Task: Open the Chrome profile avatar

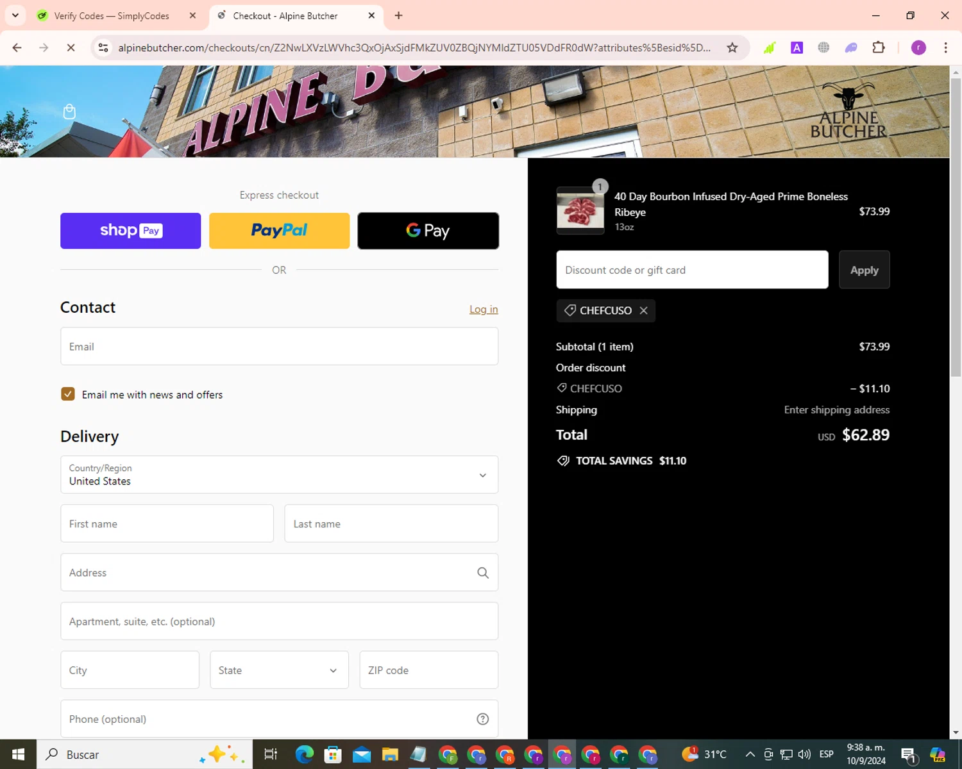Action: pos(918,47)
